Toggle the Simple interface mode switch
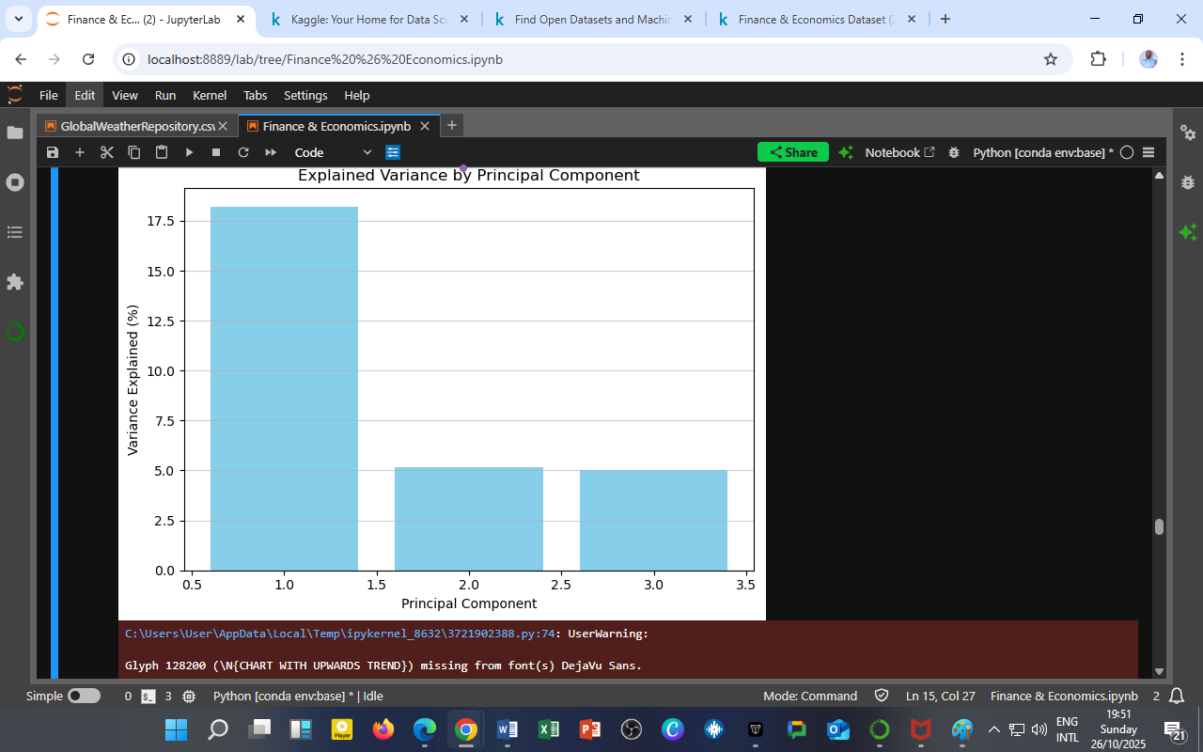The image size is (1203, 752). pyautogui.click(x=84, y=697)
